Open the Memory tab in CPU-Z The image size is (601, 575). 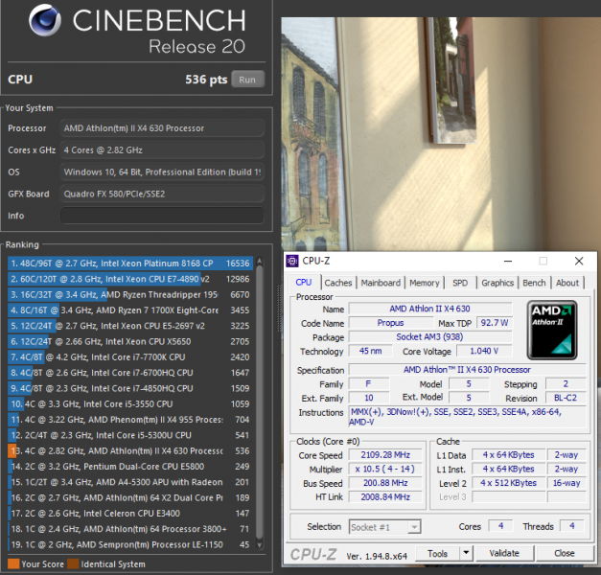tap(425, 283)
